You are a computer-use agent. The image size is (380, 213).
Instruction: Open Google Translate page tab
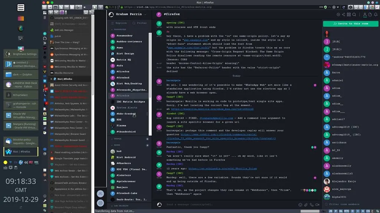[70, 158]
